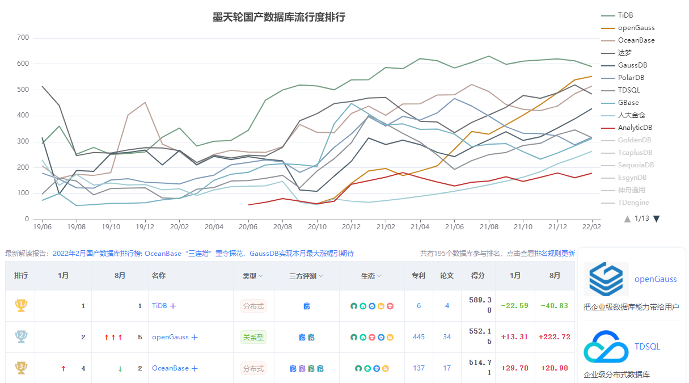689x383 pixels.
Task: Open the TDSQL sidebar promo link
Action: tap(647, 347)
